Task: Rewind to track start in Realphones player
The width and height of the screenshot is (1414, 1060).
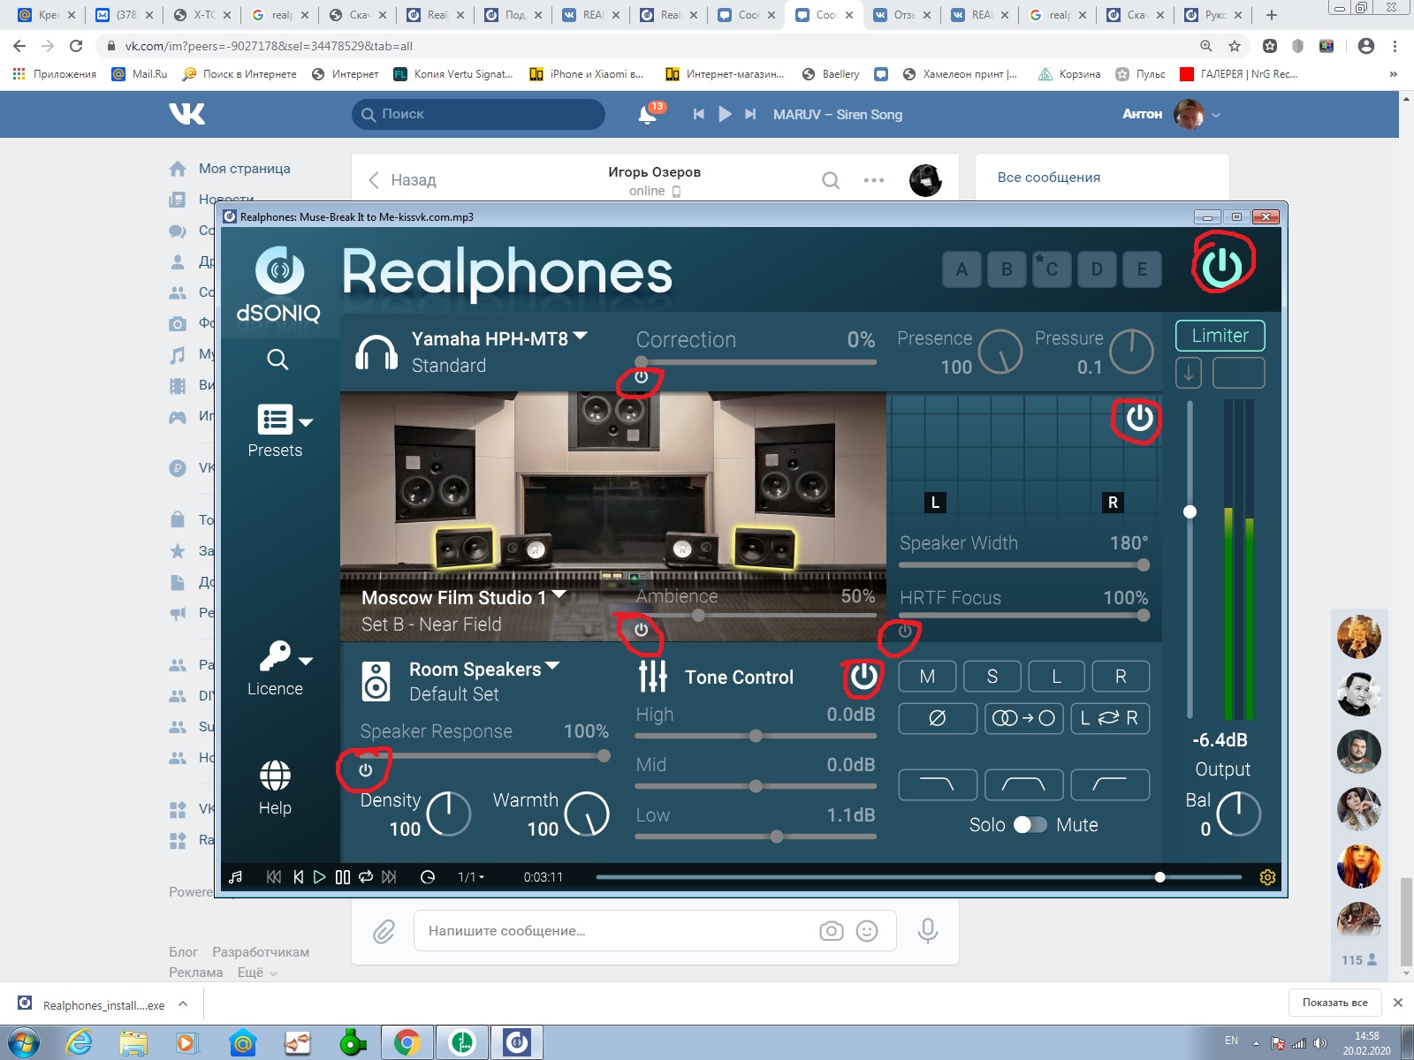Action: (x=299, y=877)
